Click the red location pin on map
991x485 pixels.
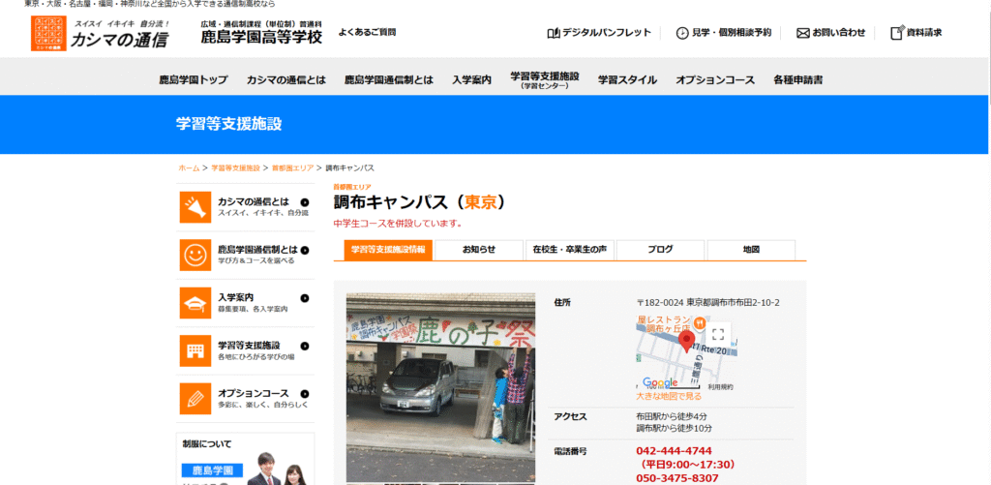[686, 342]
